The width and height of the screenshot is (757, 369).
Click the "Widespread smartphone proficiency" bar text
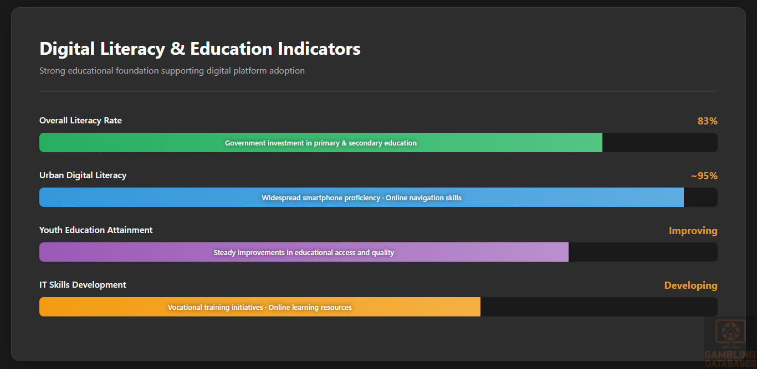[321, 198]
